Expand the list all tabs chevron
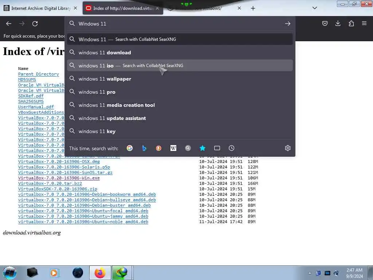The image size is (373, 280). (x=314, y=8)
